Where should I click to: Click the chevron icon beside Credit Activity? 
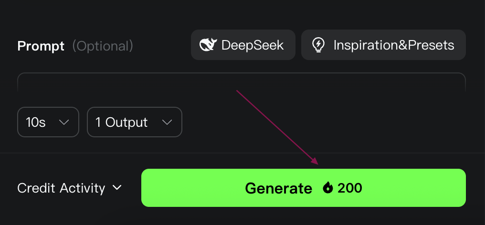point(117,187)
